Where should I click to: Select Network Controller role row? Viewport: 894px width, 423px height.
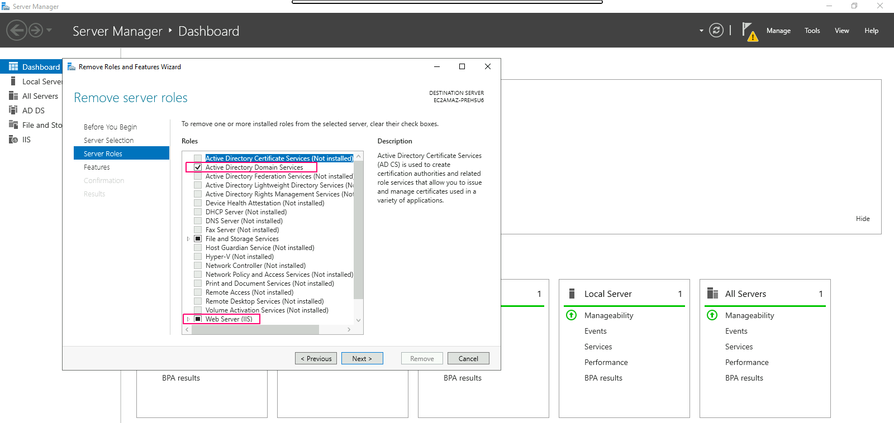tap(255, 265)
